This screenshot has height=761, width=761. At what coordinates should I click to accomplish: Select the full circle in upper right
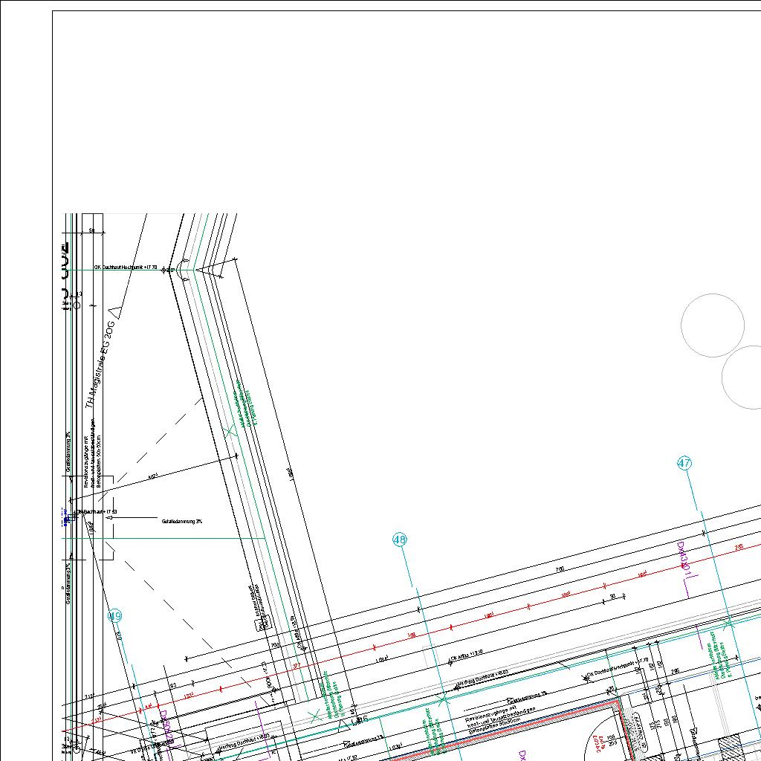pyautogui.click(x=712, y=326)
